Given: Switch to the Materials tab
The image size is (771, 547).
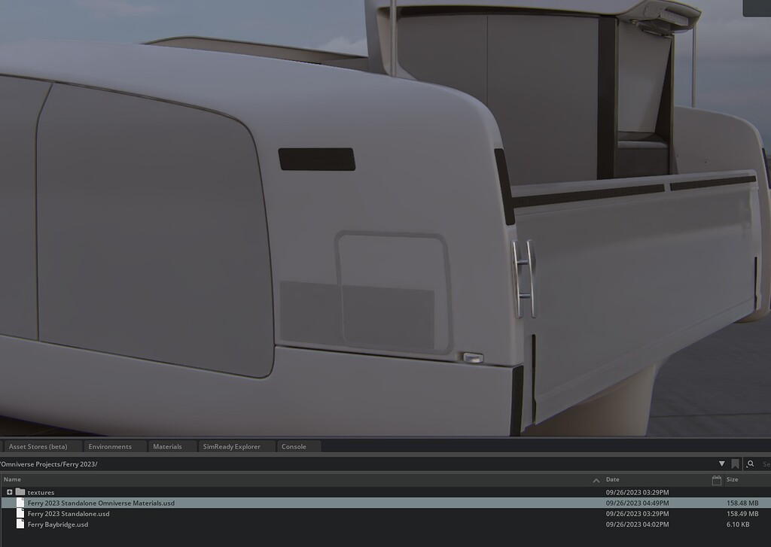Looking at the screenshot, I should 169,445.
